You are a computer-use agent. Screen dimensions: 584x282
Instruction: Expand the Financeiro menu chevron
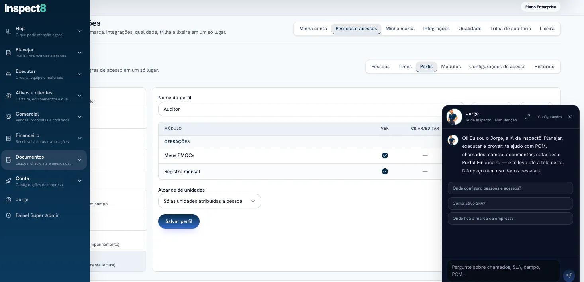tap(80, 138)
